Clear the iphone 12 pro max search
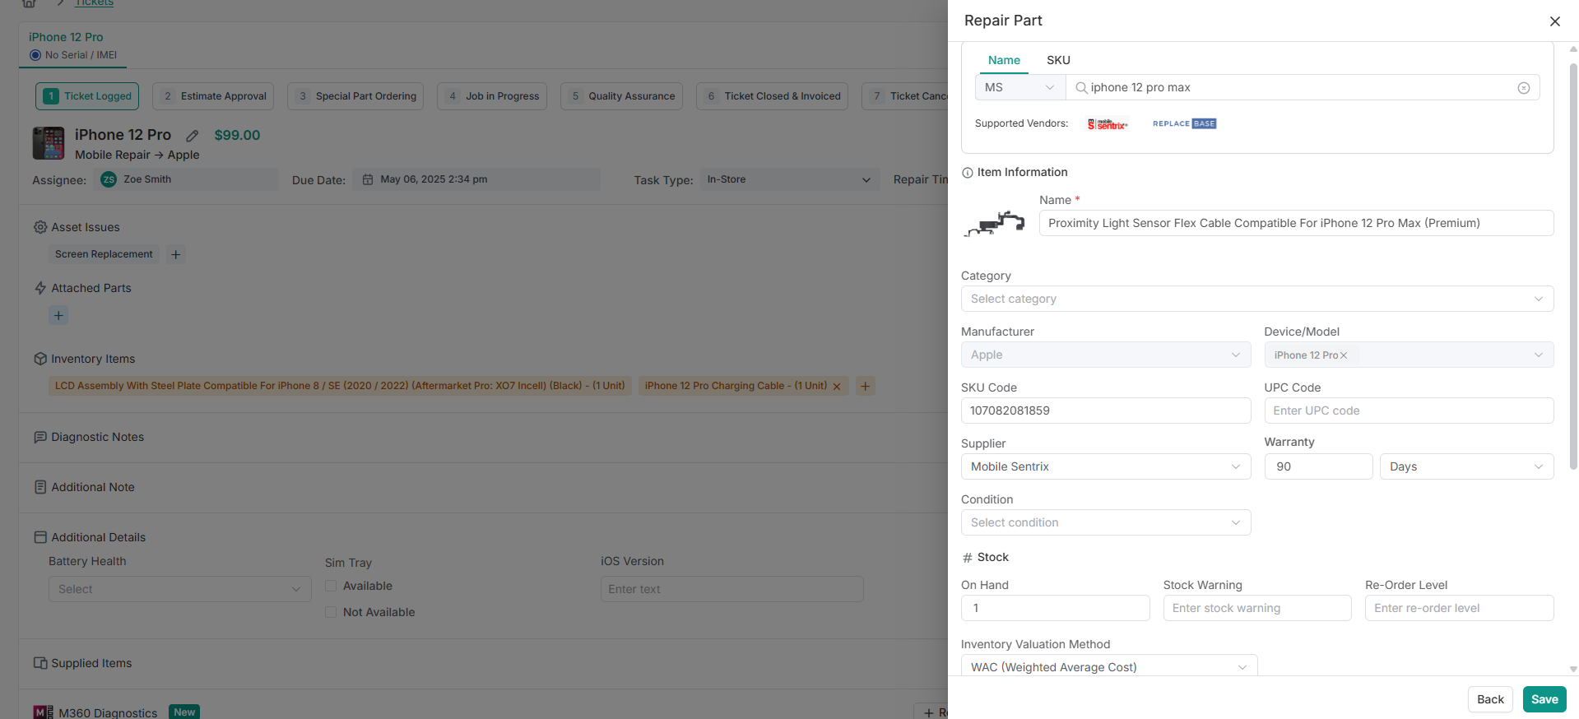Viewport: 1579px width, 719px height. (x=1523, y=88)
